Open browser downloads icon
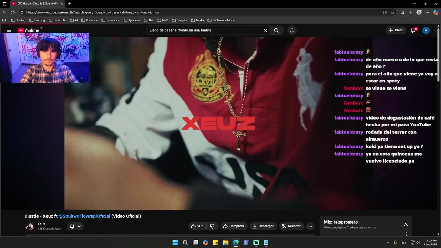This screenshot has width=441, height=248. coord(411,12)
